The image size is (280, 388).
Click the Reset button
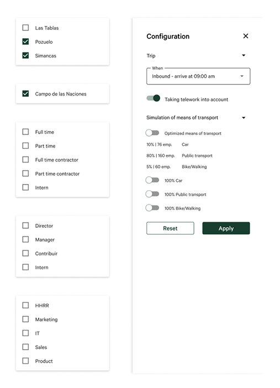point(170,228)
